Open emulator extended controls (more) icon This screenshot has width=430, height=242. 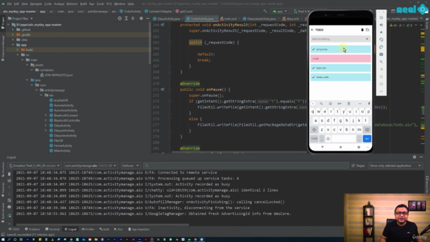click(381, 91)
